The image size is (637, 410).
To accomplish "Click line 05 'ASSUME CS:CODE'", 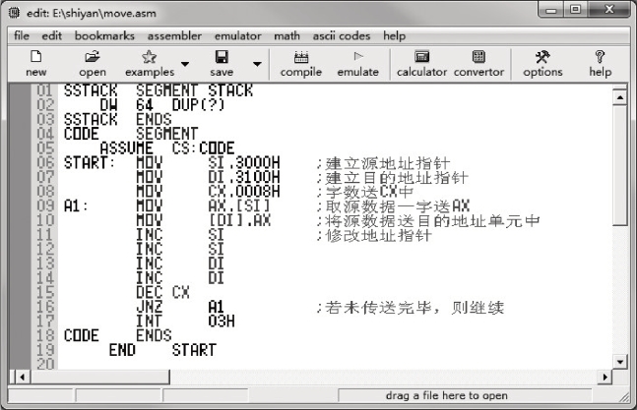I will click(167, 148).
